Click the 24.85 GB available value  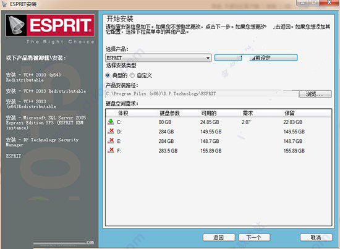(x=210, y=122)
